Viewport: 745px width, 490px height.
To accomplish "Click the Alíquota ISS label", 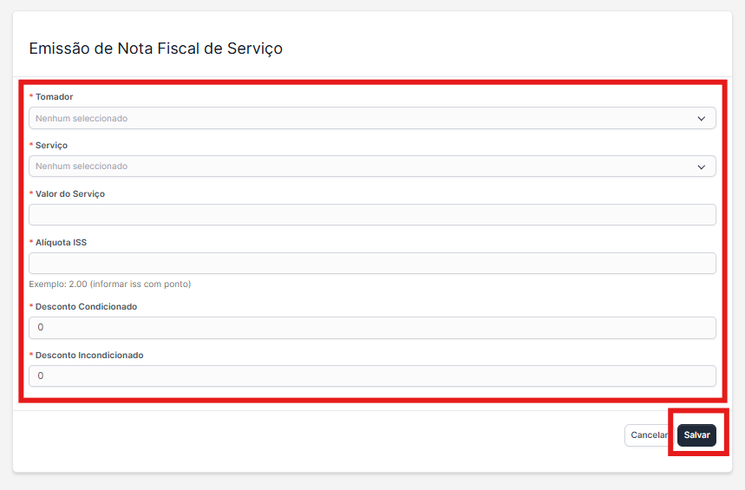I will point(61,243).
